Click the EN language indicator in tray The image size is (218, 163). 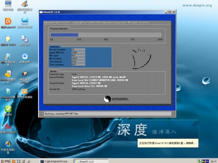pyautogui.click(x=207, y=161)
